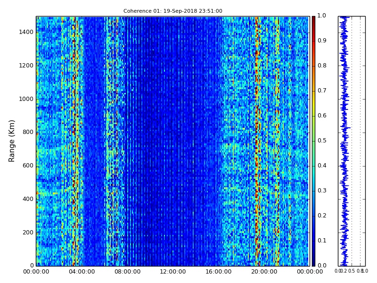Click the colorbar label 0.6
The height and width of the screenshot is (283, 377).
click(322, 116)
